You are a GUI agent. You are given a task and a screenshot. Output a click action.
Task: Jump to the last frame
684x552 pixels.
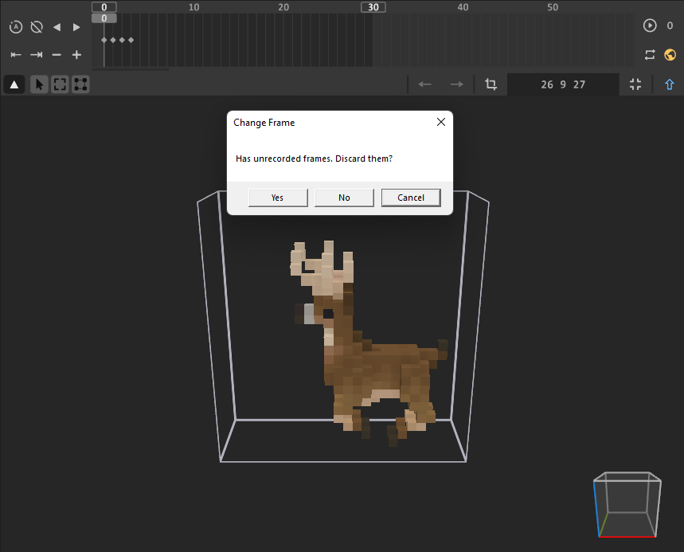(x=36, y=54)
